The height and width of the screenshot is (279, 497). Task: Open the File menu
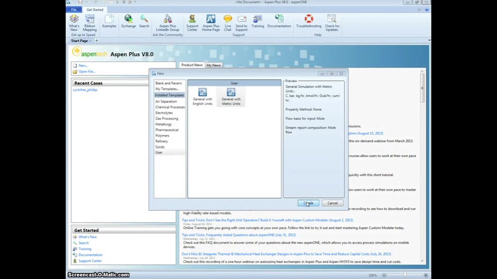[74, 10]
